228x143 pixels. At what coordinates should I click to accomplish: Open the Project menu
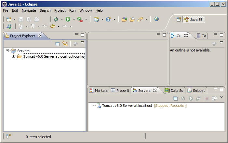tap(60, 11)
